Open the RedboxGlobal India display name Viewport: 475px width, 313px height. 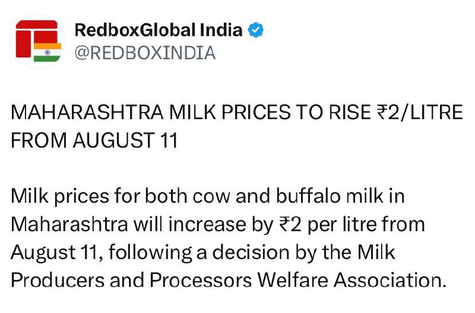pyautogui.click(x=159, y=30)
